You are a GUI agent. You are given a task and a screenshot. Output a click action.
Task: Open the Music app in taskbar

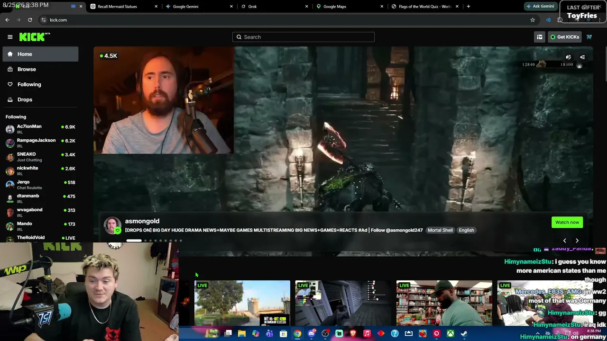coord(367,333)
